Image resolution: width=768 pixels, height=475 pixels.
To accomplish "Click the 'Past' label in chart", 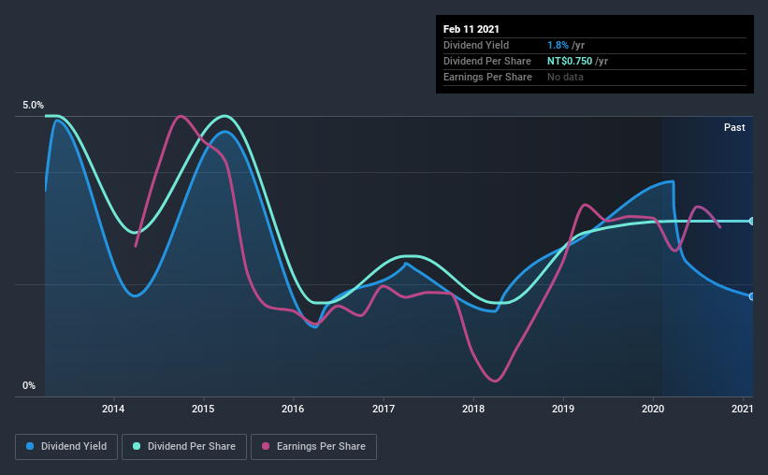I will pyautogui.click(x=734, y=127).
